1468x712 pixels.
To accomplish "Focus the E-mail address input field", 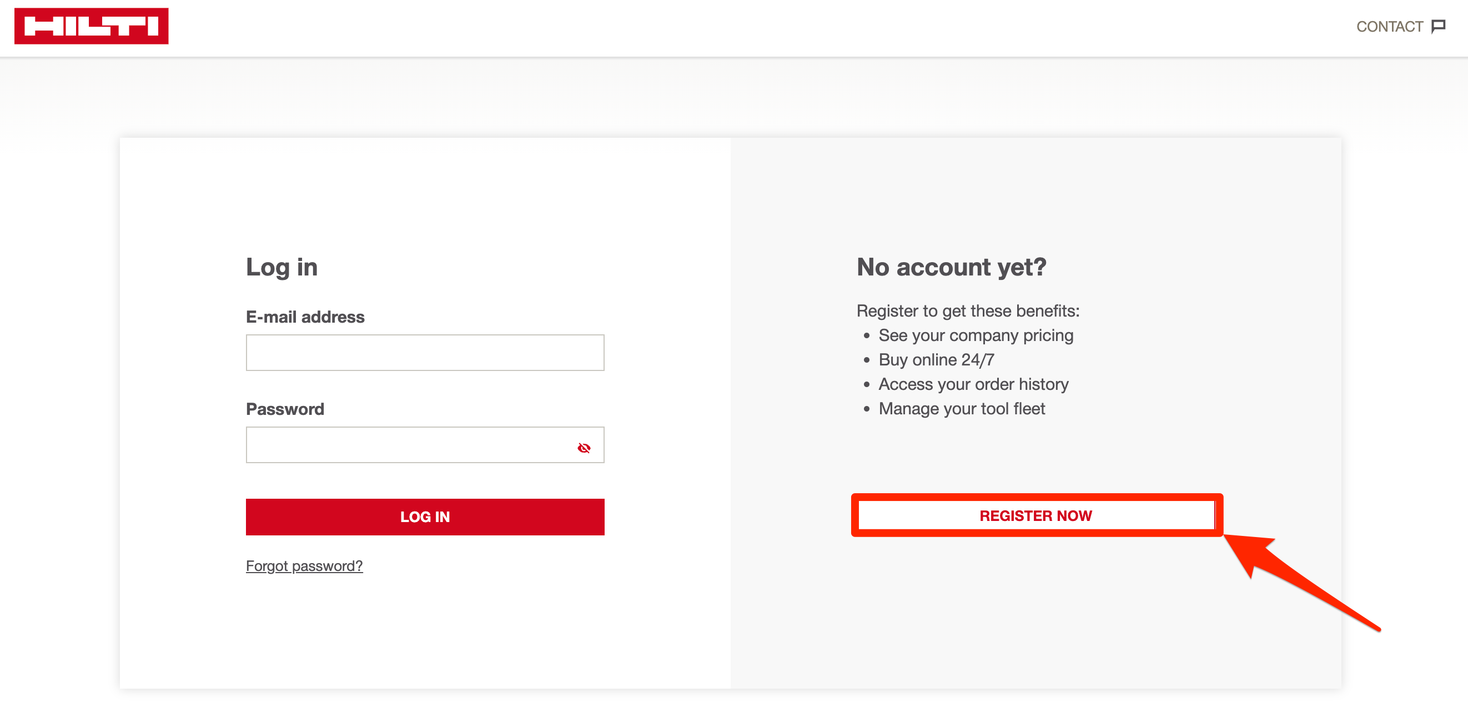I will pos(425,353).
